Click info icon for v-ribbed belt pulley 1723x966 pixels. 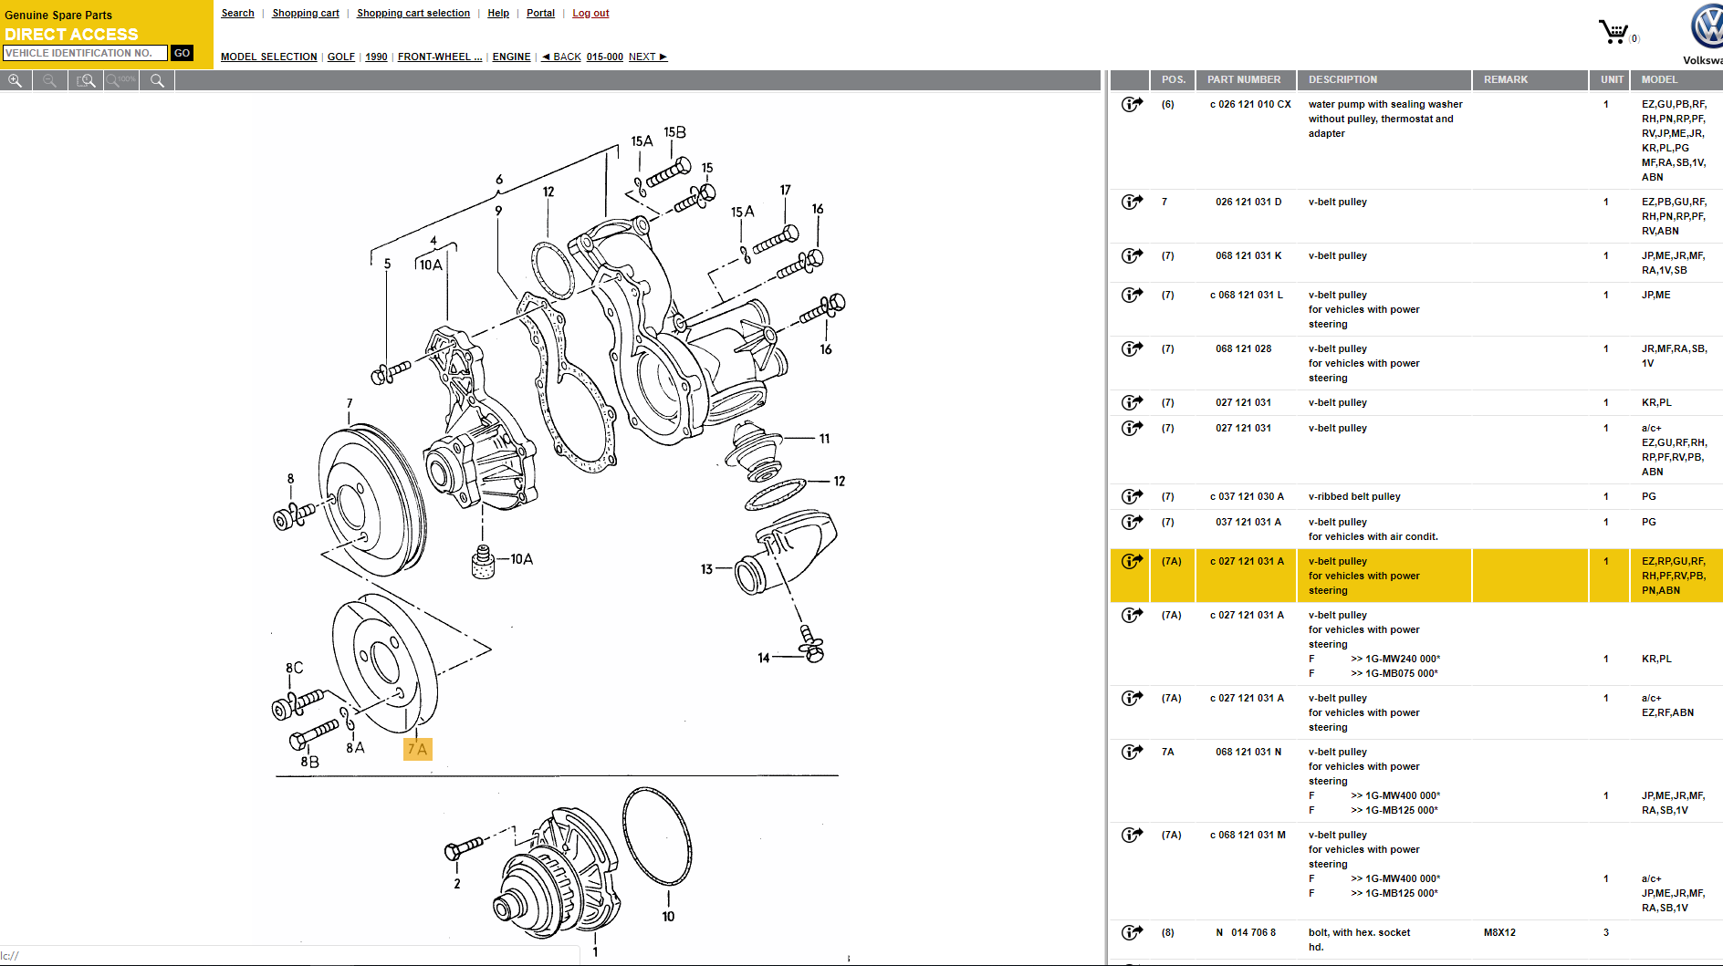click(1132, 496)
